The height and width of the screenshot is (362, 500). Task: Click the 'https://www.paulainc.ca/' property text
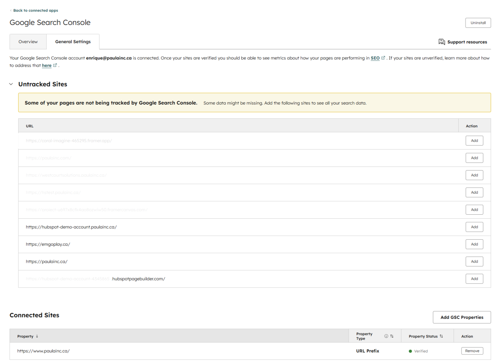pyautogui.click(x=43, y=351)
